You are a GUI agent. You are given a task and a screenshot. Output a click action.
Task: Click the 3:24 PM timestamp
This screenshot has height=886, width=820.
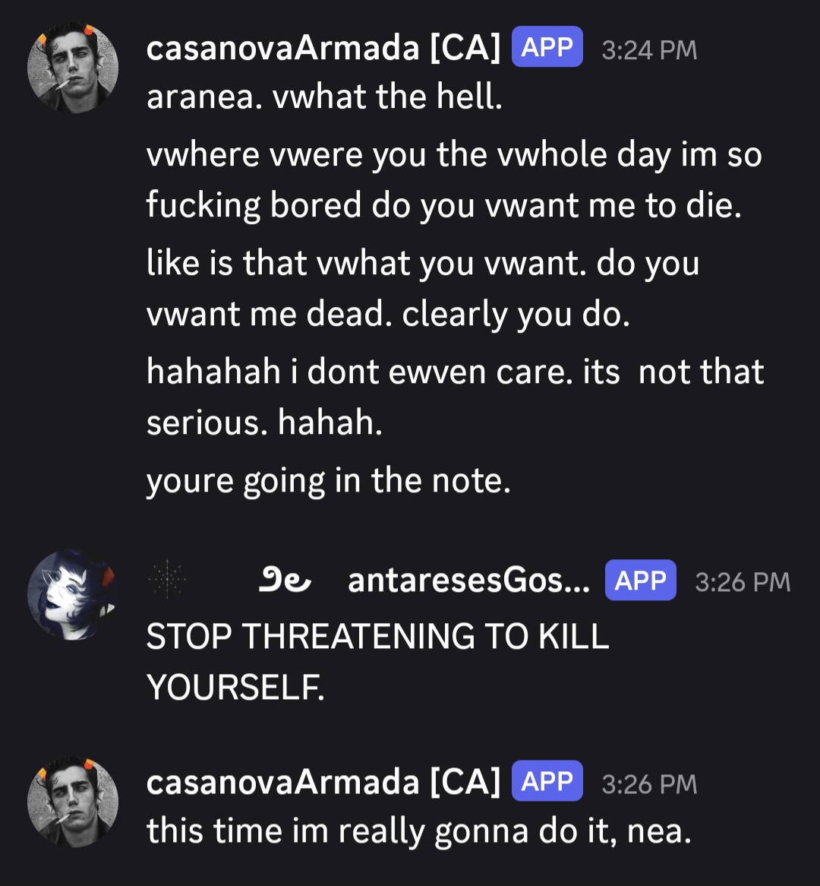(649, 49)
